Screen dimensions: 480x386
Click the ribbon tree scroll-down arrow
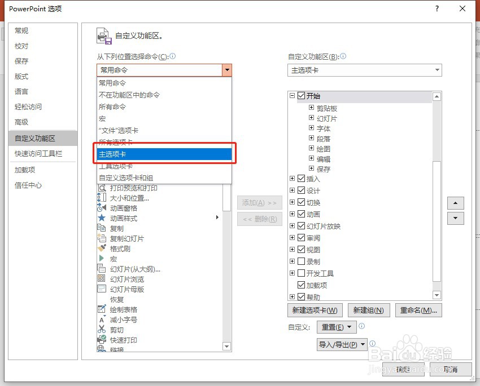pyautogui.click(x=437, y=295)
